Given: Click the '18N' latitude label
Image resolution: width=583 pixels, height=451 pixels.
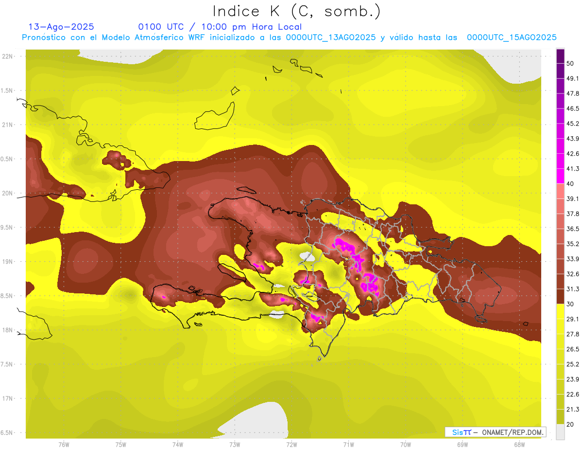Looking at the screenshot, I should pyautogui.click(x=8, y=330).
